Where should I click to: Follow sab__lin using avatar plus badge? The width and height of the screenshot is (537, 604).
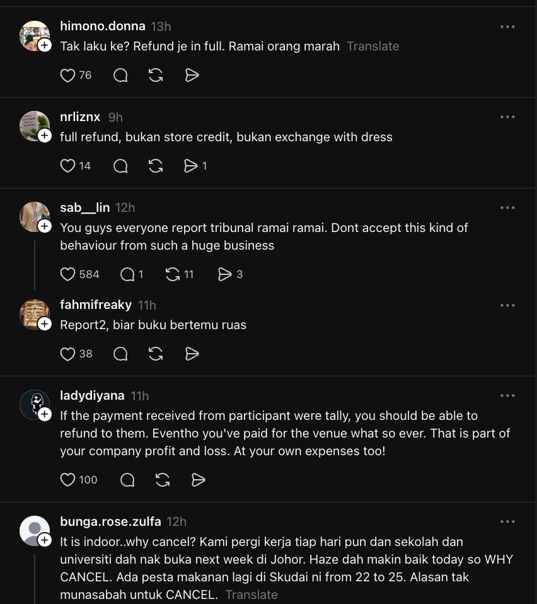[45, 226]
